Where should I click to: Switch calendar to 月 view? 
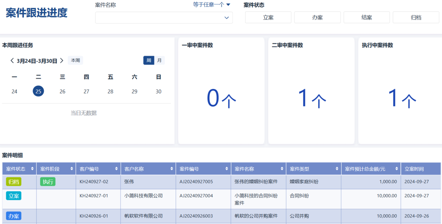coord(159,60)
